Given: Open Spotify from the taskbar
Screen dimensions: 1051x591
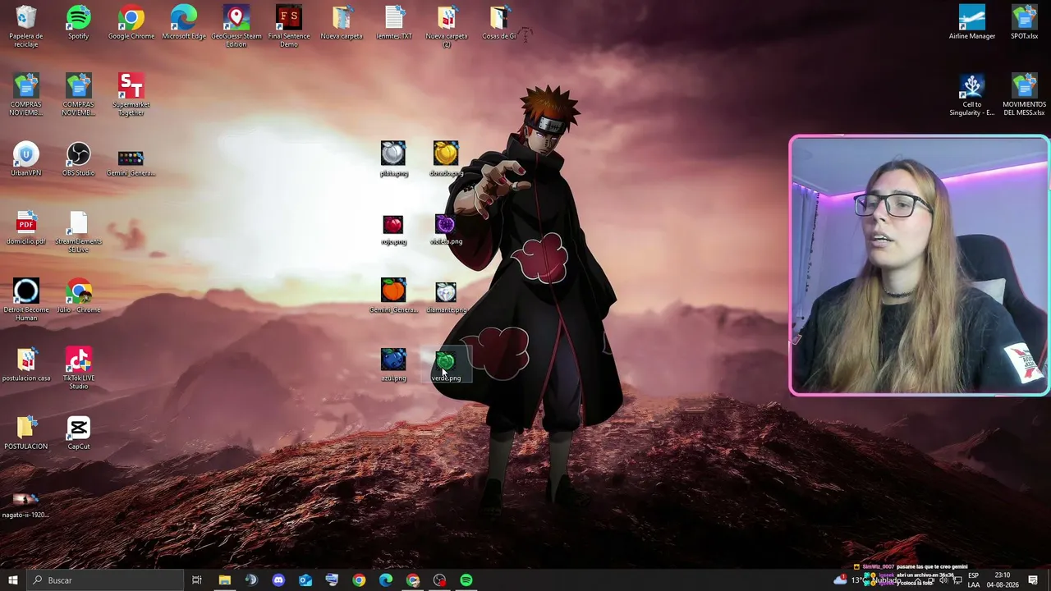Looking at the screenshot, I should pos(466,580).
